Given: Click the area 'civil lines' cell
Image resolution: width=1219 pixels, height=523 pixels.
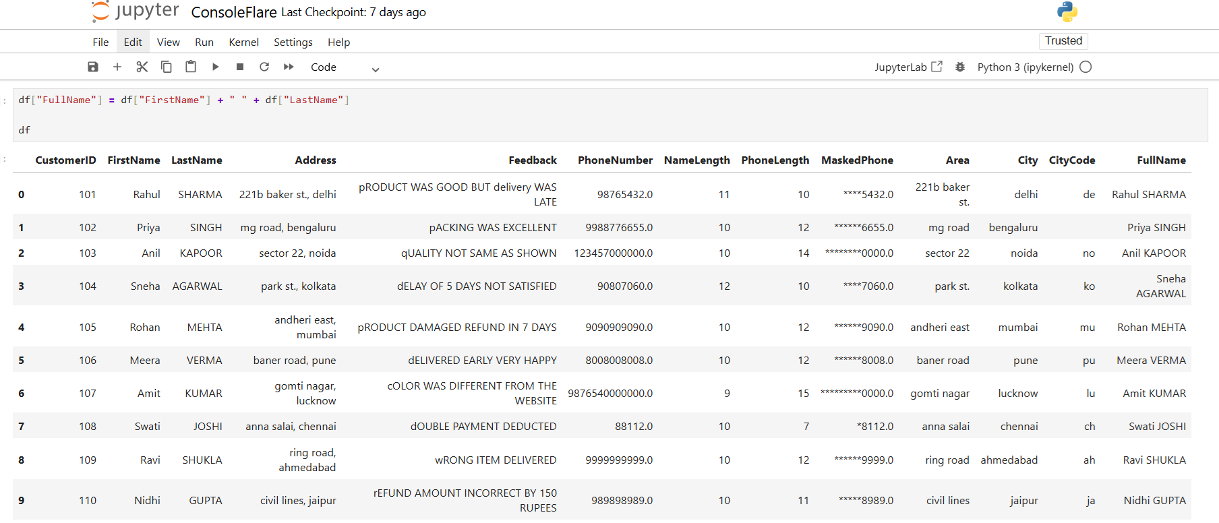Looking at the screenshot, I should (x=948, y=500).
